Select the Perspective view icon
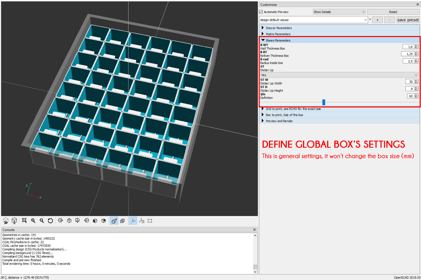 [x=114, y=221]
